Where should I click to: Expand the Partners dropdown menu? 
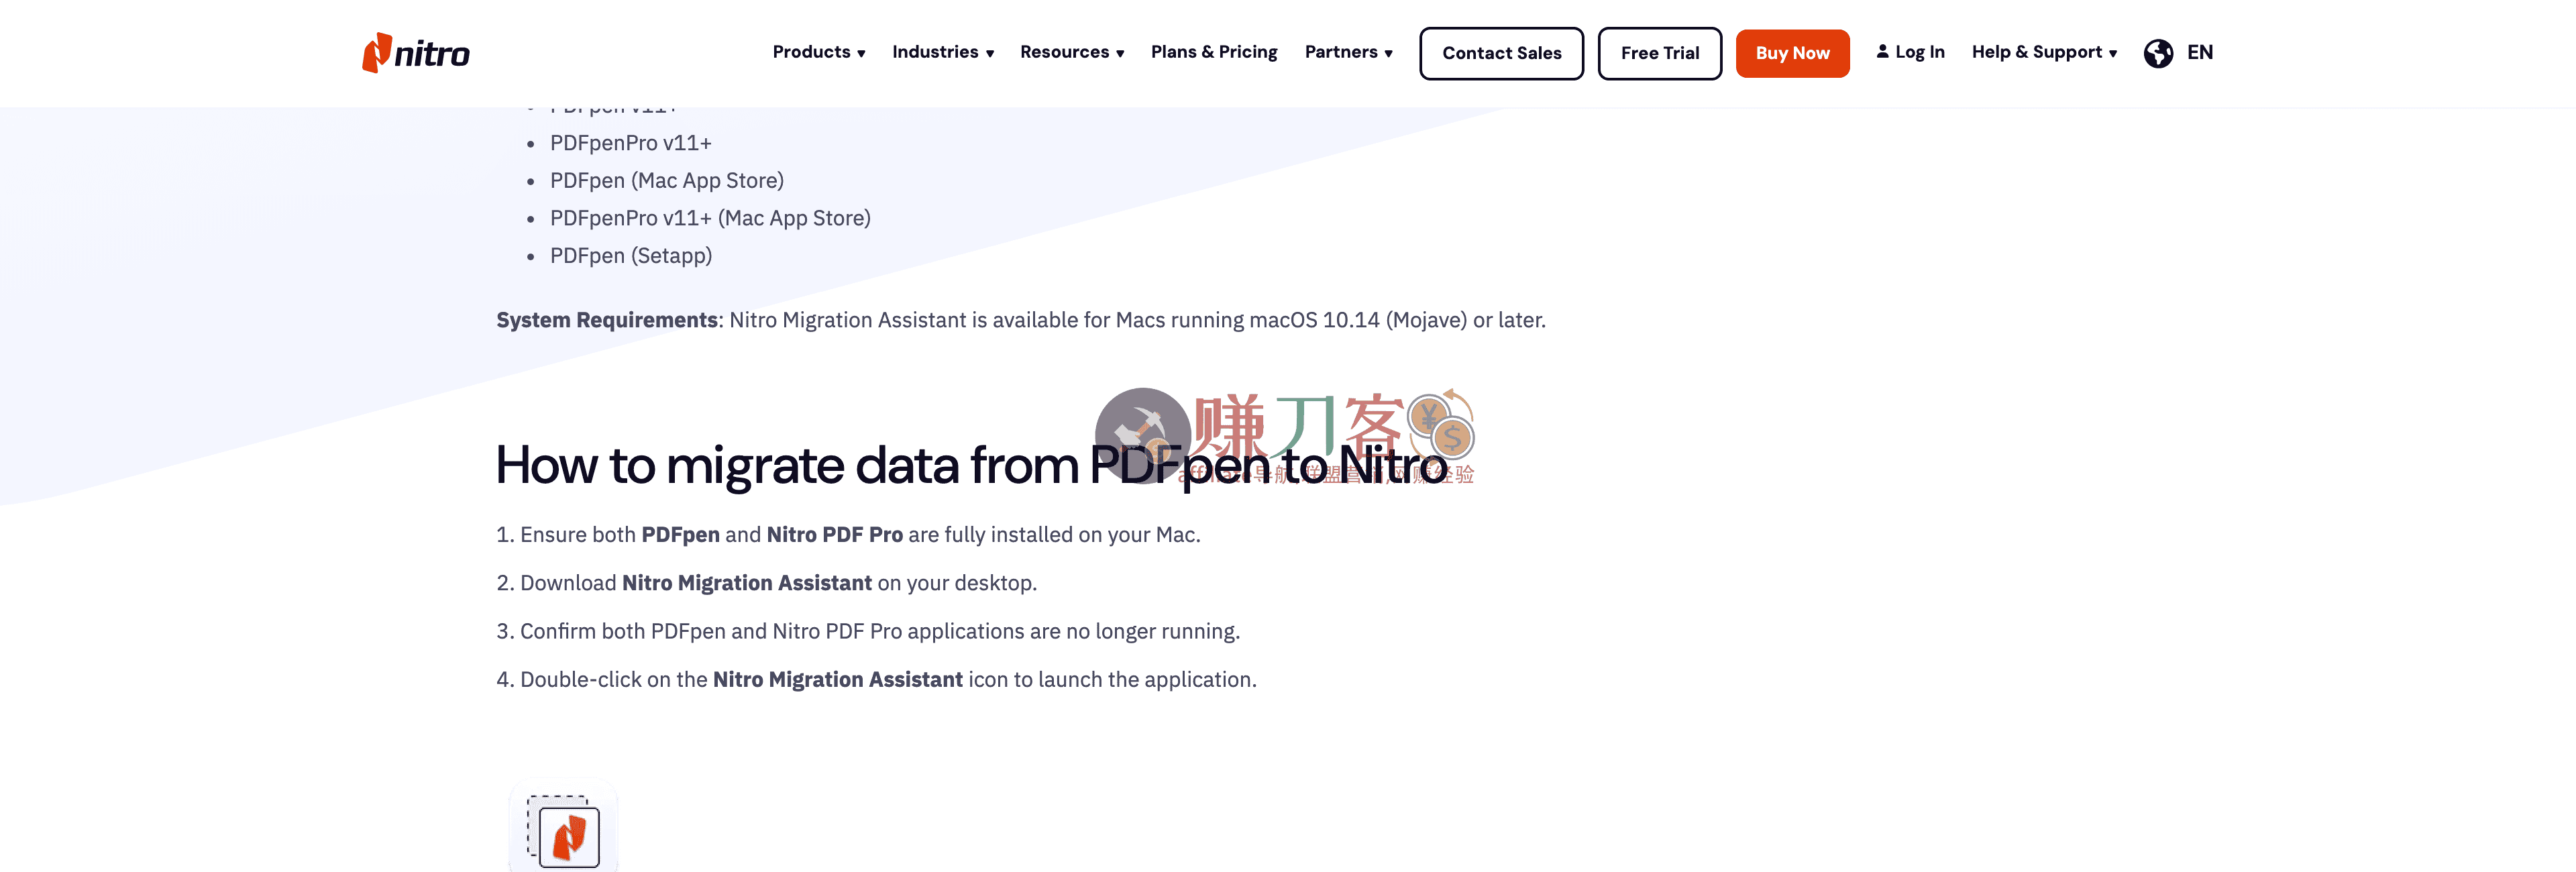1348,52
